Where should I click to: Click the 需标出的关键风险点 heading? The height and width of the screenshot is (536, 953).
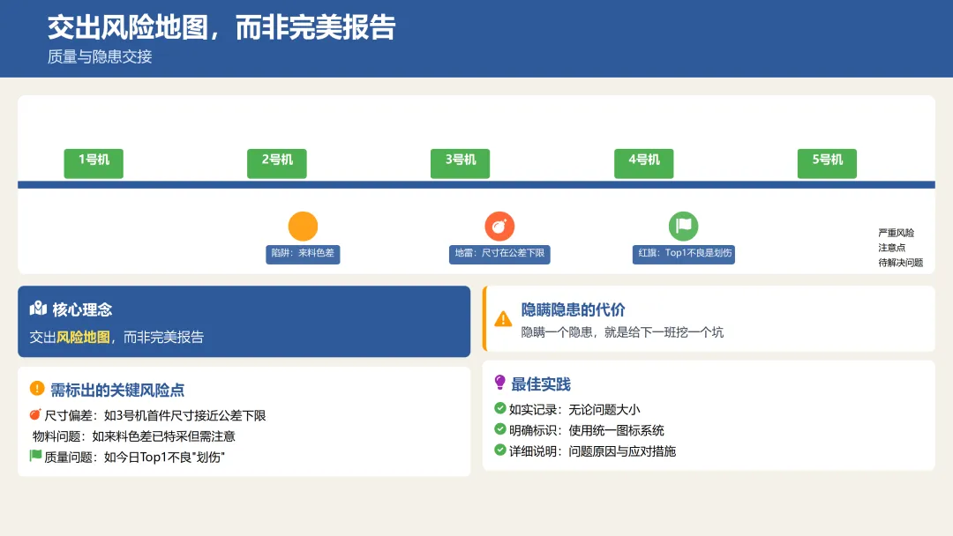(117, 390)
